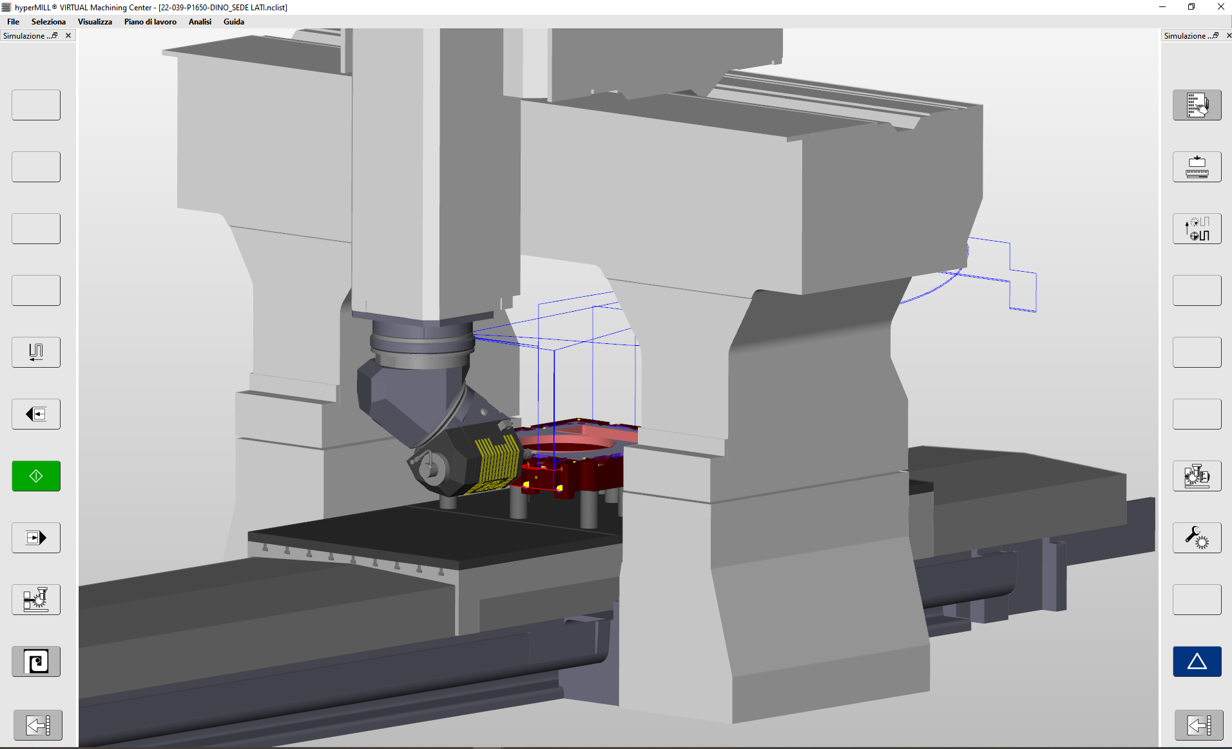This screenshot has width=1232, height=749.
Task: Float the left Simulazione panel
Action: point(55,35)
